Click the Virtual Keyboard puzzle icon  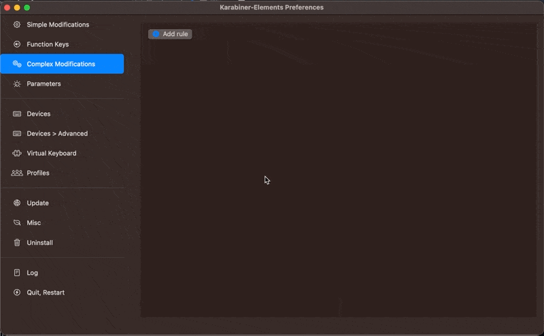(x=16, y=153)
